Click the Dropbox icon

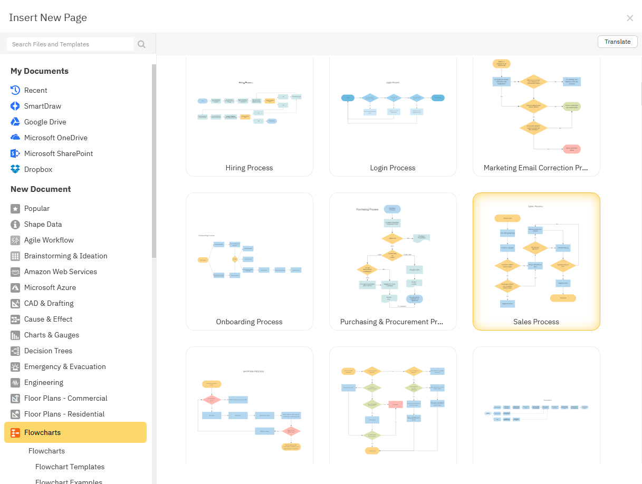(15, 169)
